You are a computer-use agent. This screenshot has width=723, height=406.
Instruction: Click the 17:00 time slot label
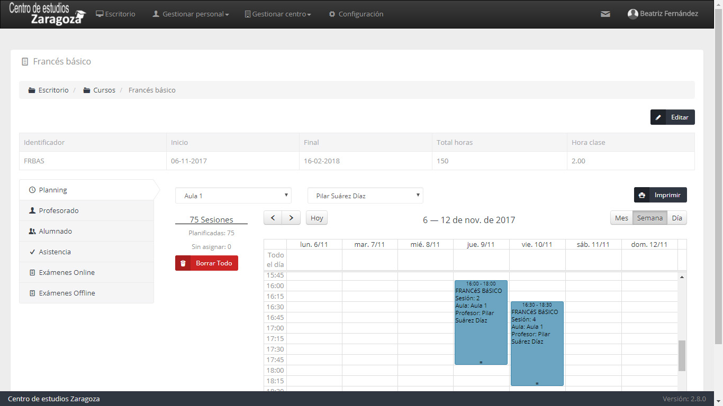pyautogui.click(x=275, y=328)
